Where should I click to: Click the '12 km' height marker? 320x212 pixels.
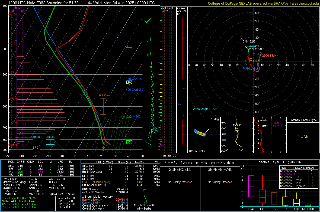click(16, 43)
